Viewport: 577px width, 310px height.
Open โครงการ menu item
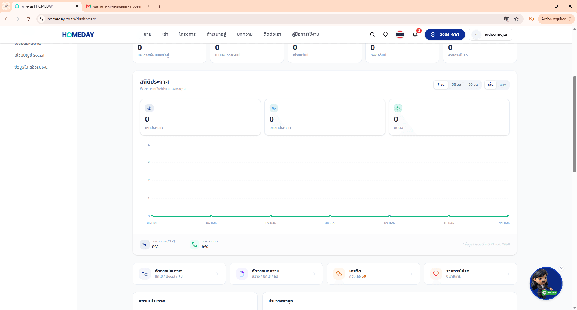pos(187,34)
